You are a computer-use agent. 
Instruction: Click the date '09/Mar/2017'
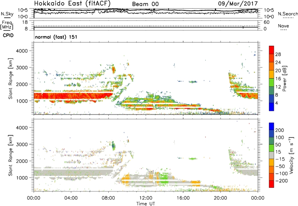click(238, 3)
